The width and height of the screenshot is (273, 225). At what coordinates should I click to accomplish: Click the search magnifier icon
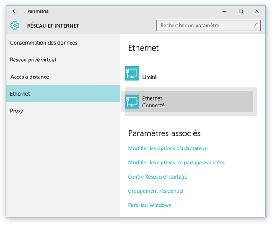[256, 26]
